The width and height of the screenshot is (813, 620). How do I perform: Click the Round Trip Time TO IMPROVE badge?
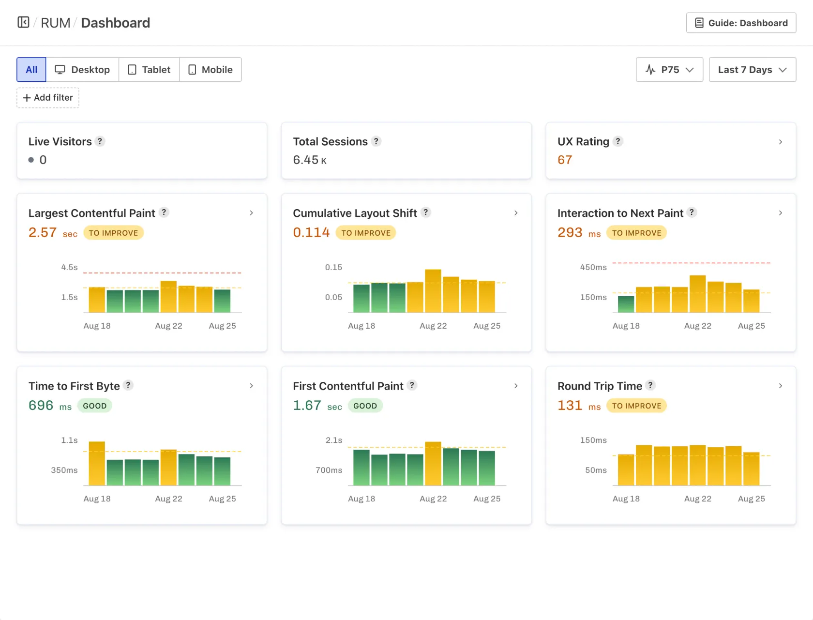pyautogui.click(x=636, y=406)
